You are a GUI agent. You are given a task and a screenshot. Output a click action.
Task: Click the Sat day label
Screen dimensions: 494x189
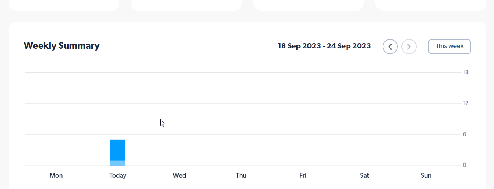pos(364,176)
